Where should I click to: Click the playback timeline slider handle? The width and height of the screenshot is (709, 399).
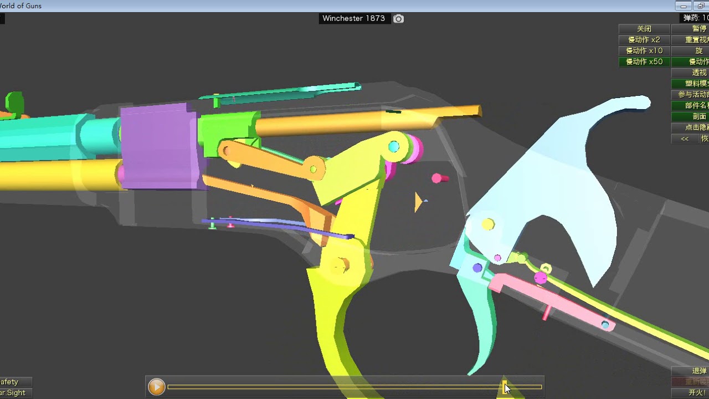(x=505, y=387)
